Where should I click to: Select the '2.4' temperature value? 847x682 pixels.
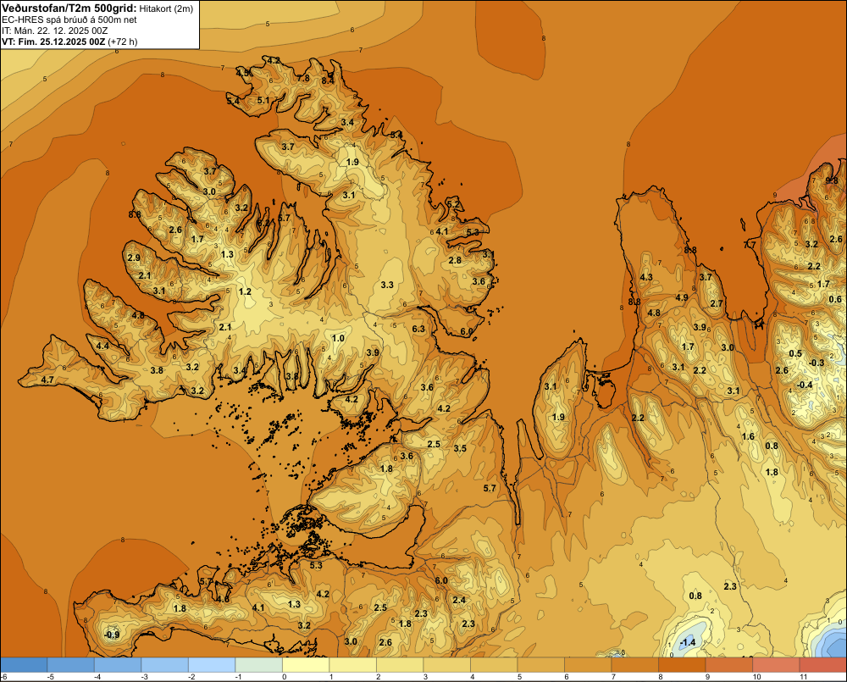459,600
